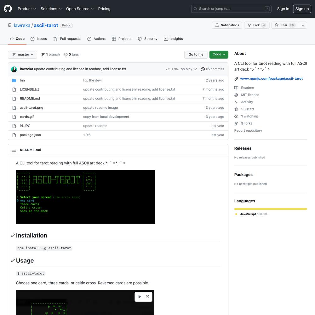Click the Sign in link

coord(283,9)
